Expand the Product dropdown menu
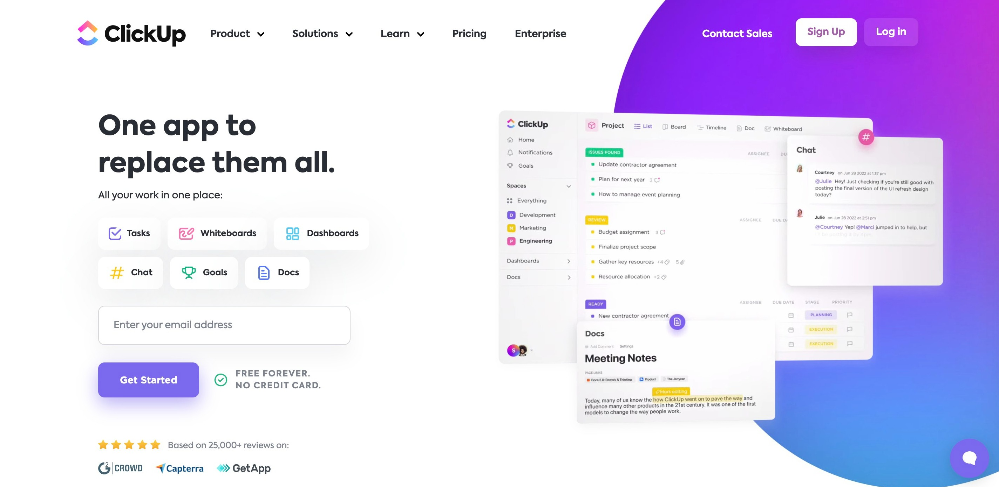This screenshot has height=487, width=999. click(237, 34)
